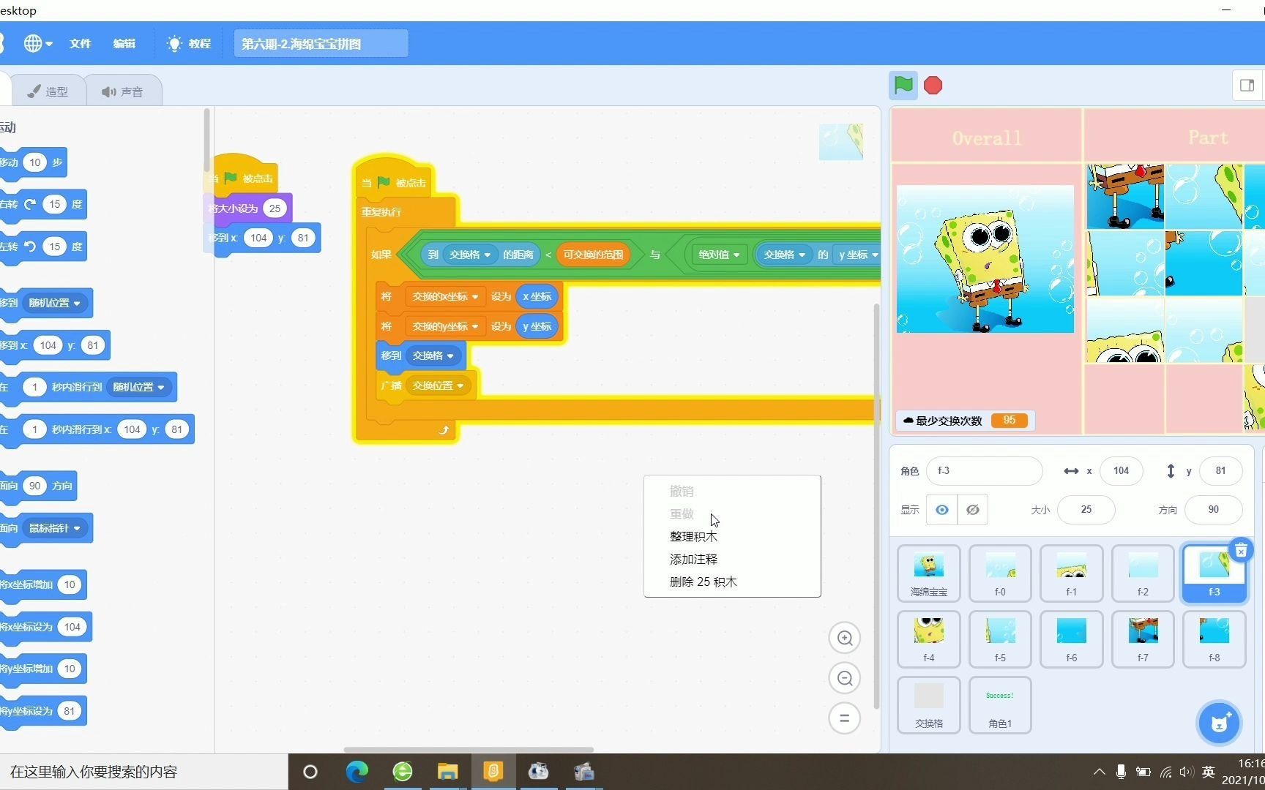Image resolution: width=1265 pixels, height=790 pixels.
Task: Select the 海绵宝宝 sprite thumbnail
Action: [928, 573]
